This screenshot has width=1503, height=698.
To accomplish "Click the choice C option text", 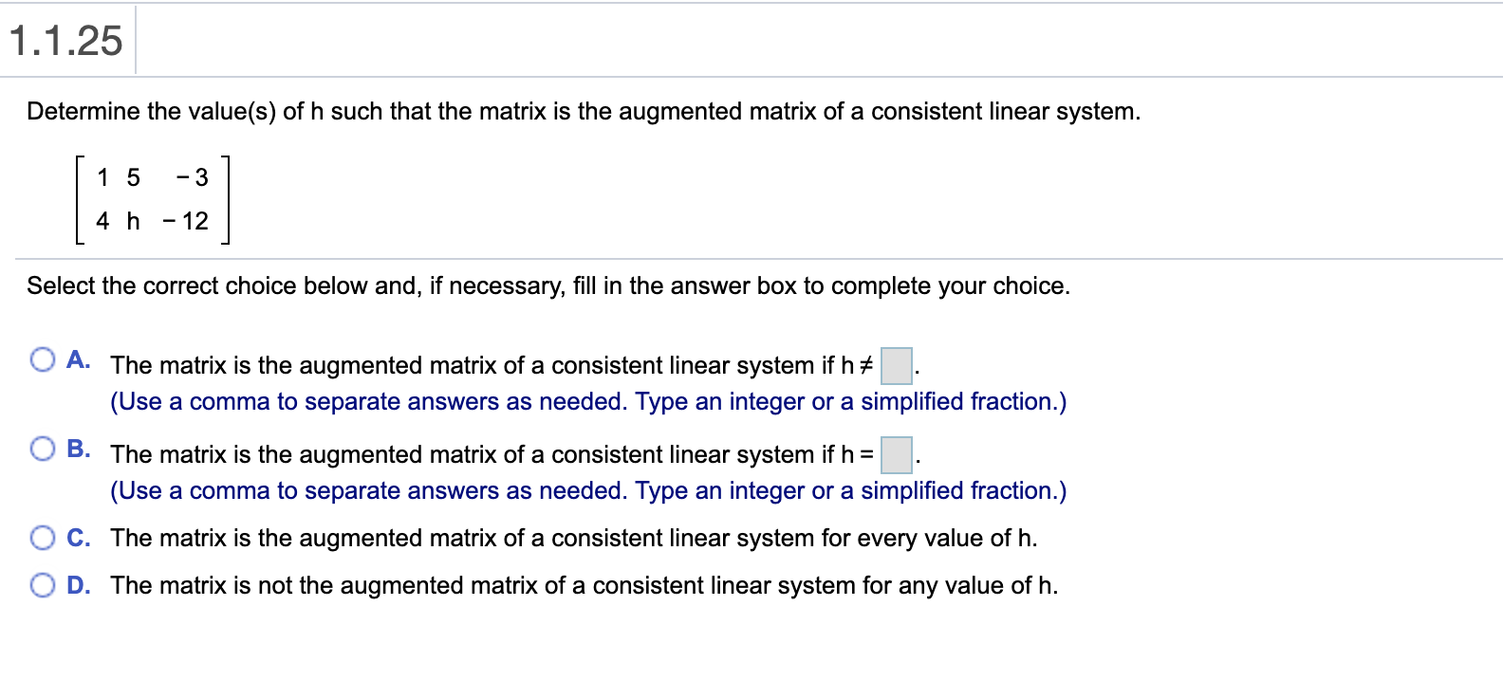I will 569,538.
